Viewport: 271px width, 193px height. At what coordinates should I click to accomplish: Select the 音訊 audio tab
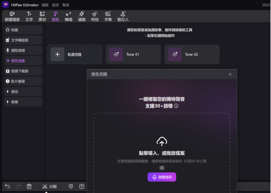pos(55,17)
